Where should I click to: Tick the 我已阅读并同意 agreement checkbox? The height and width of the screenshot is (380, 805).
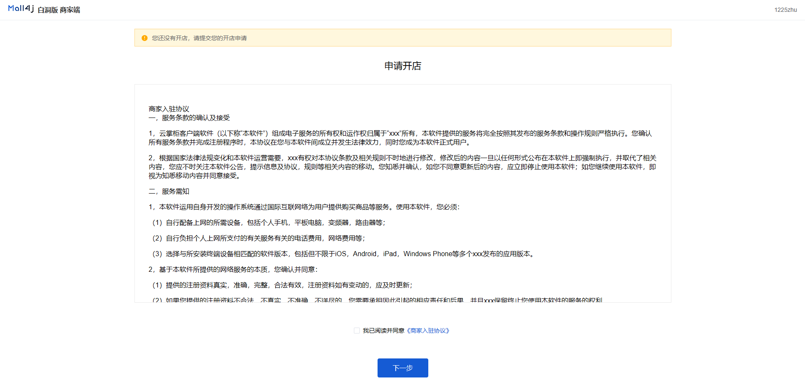pos(357,331)
